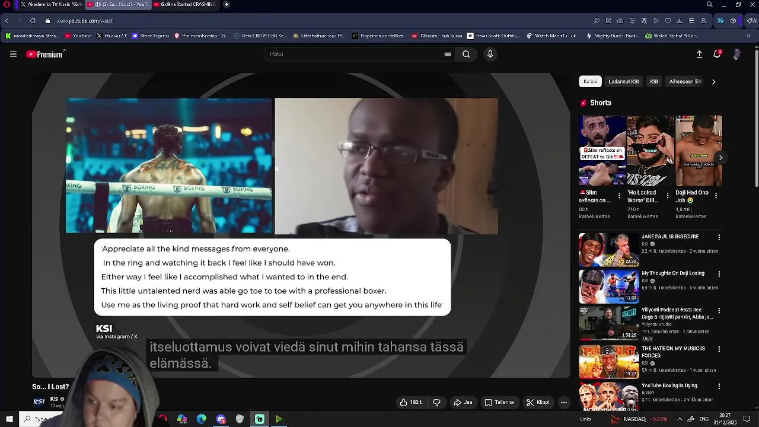Open options for My Thoughts On Deji Losing
The width and height of the screenshot is (759, 427).
click(x=719, y=274)
